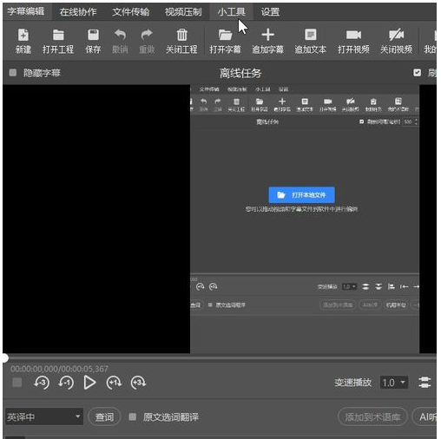The width and height of the screenshot is (441, 439).
Task: Skip forward 3 seconds with +3 button
Action: point(138,383)
